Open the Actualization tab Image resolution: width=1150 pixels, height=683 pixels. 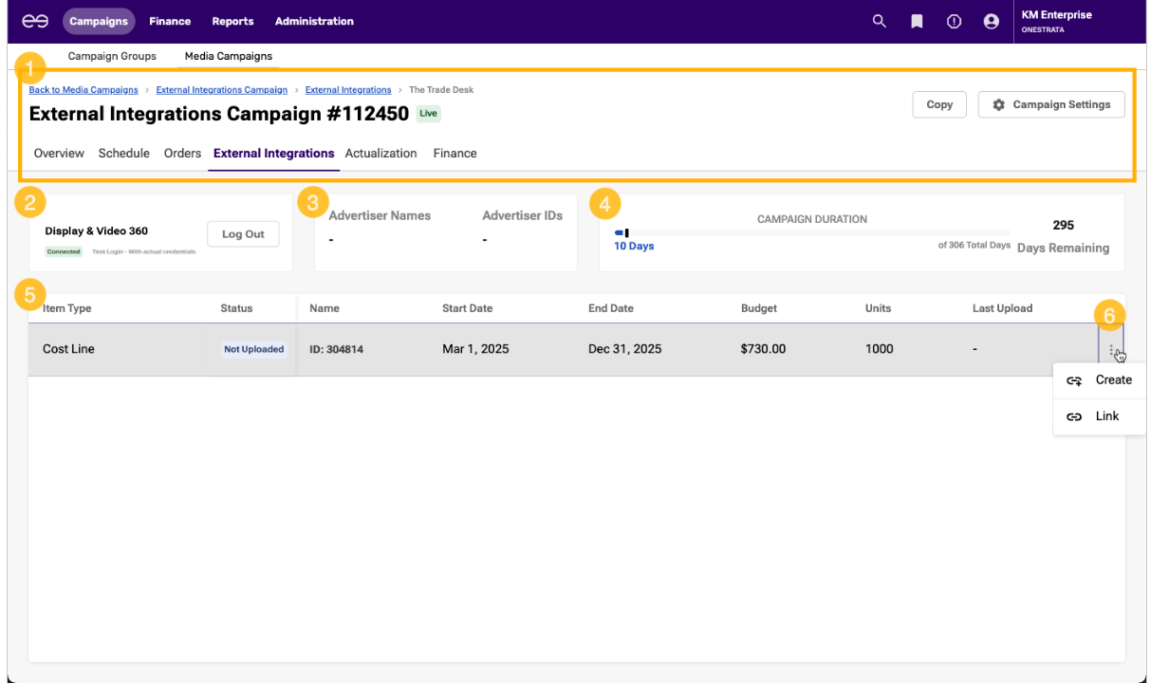pos(380,154)
